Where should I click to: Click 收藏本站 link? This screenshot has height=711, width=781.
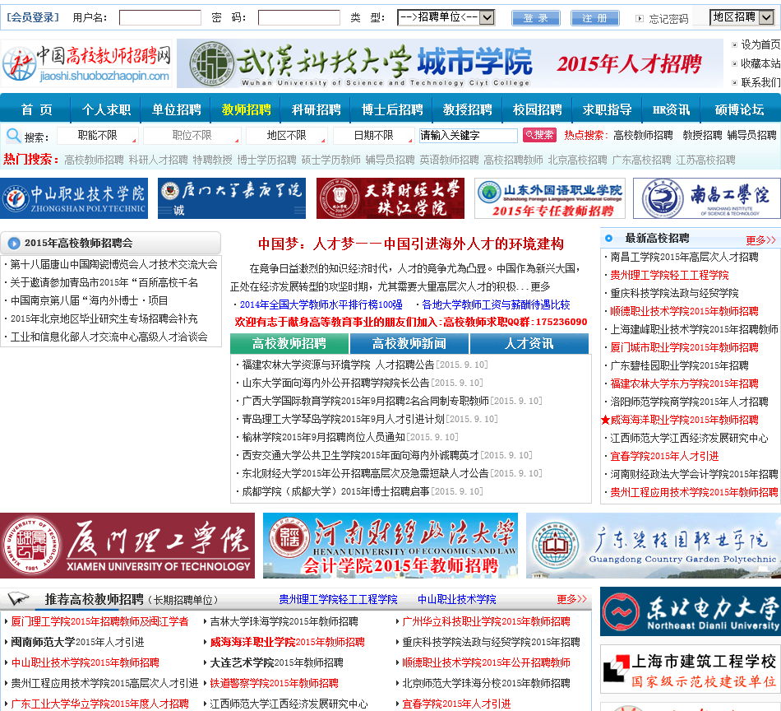pyautogui.click(x=760, y=63)
